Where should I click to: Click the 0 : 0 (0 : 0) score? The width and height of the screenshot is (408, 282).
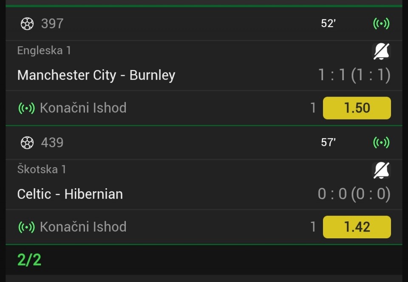(354, 194)
